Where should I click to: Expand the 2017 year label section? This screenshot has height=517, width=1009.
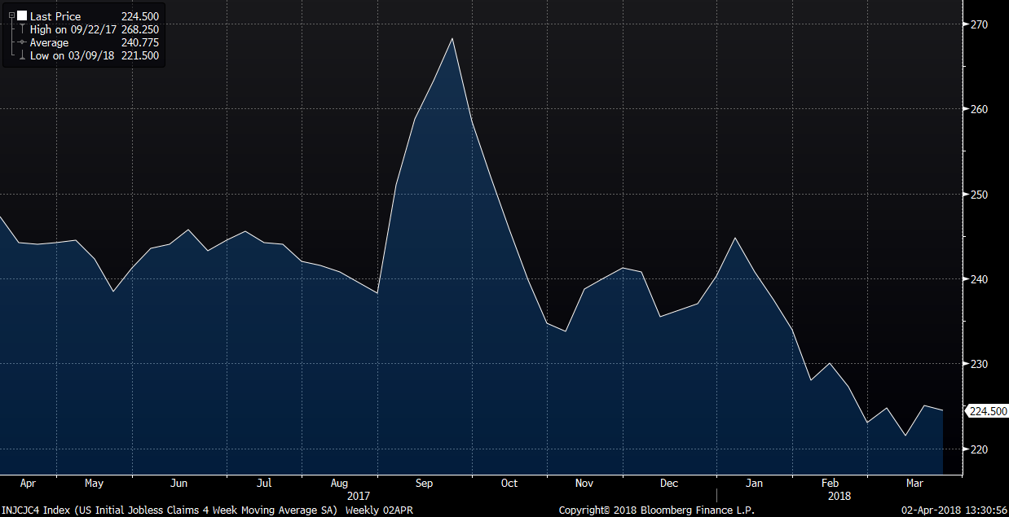[x=359, y=496]
